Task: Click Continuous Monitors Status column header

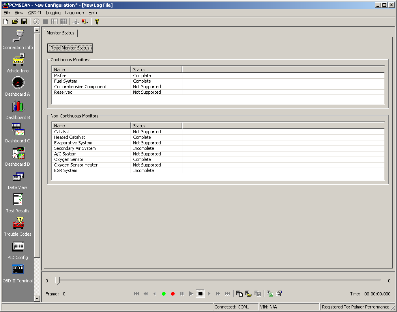Action: pyautogui.click(x=156, y=70)
